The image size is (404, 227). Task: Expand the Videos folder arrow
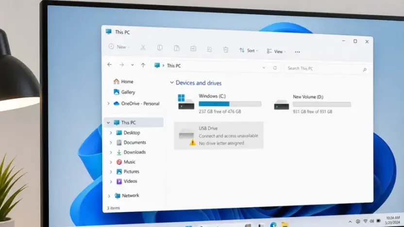(x=111, y=181)
